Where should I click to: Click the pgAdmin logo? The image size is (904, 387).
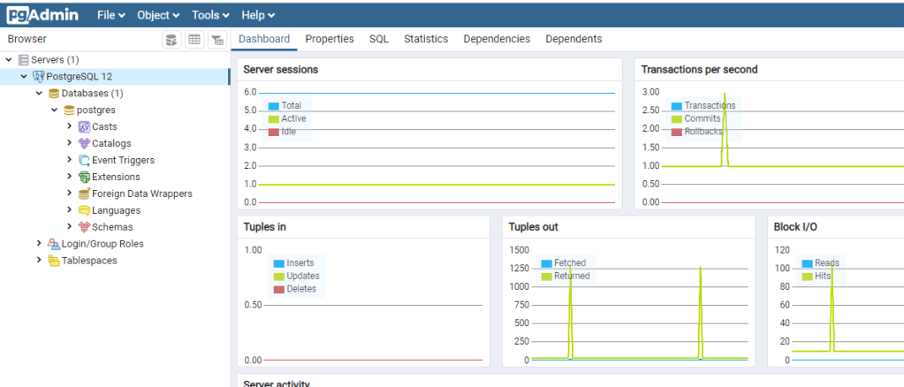(x=42, y=15)
